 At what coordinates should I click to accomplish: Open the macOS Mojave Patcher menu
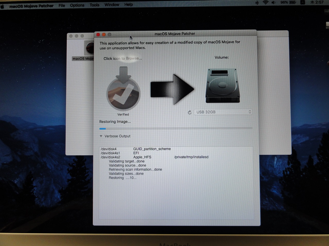point(31,6)
